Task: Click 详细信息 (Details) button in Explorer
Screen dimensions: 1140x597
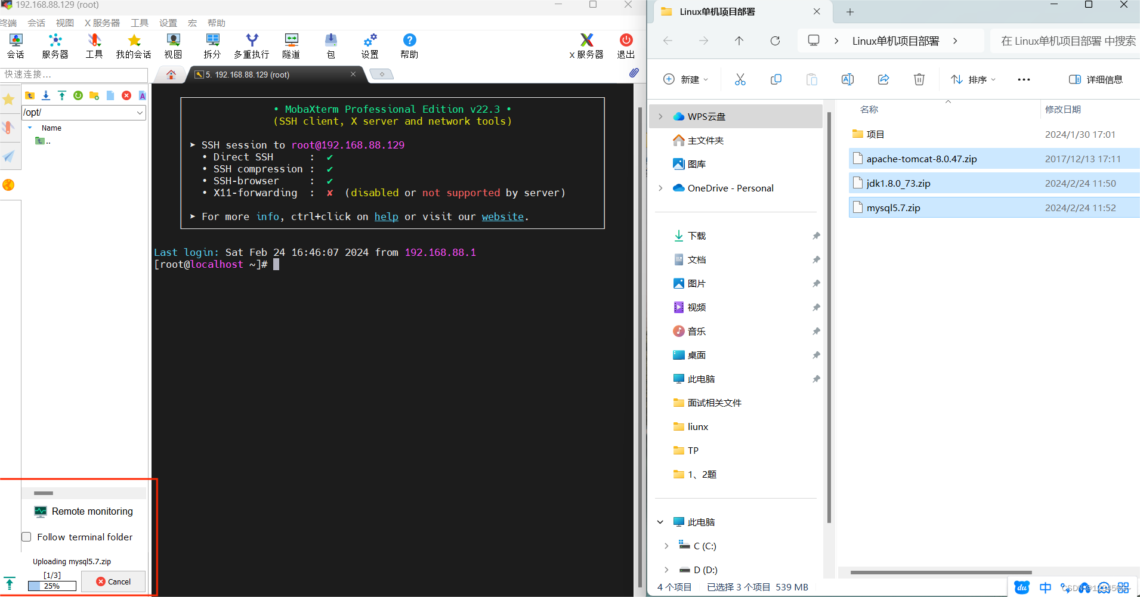Action: (x=1096, y=79)
